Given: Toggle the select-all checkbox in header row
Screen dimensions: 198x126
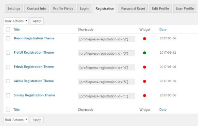Looking at the screenshot, I should point(8,30).
